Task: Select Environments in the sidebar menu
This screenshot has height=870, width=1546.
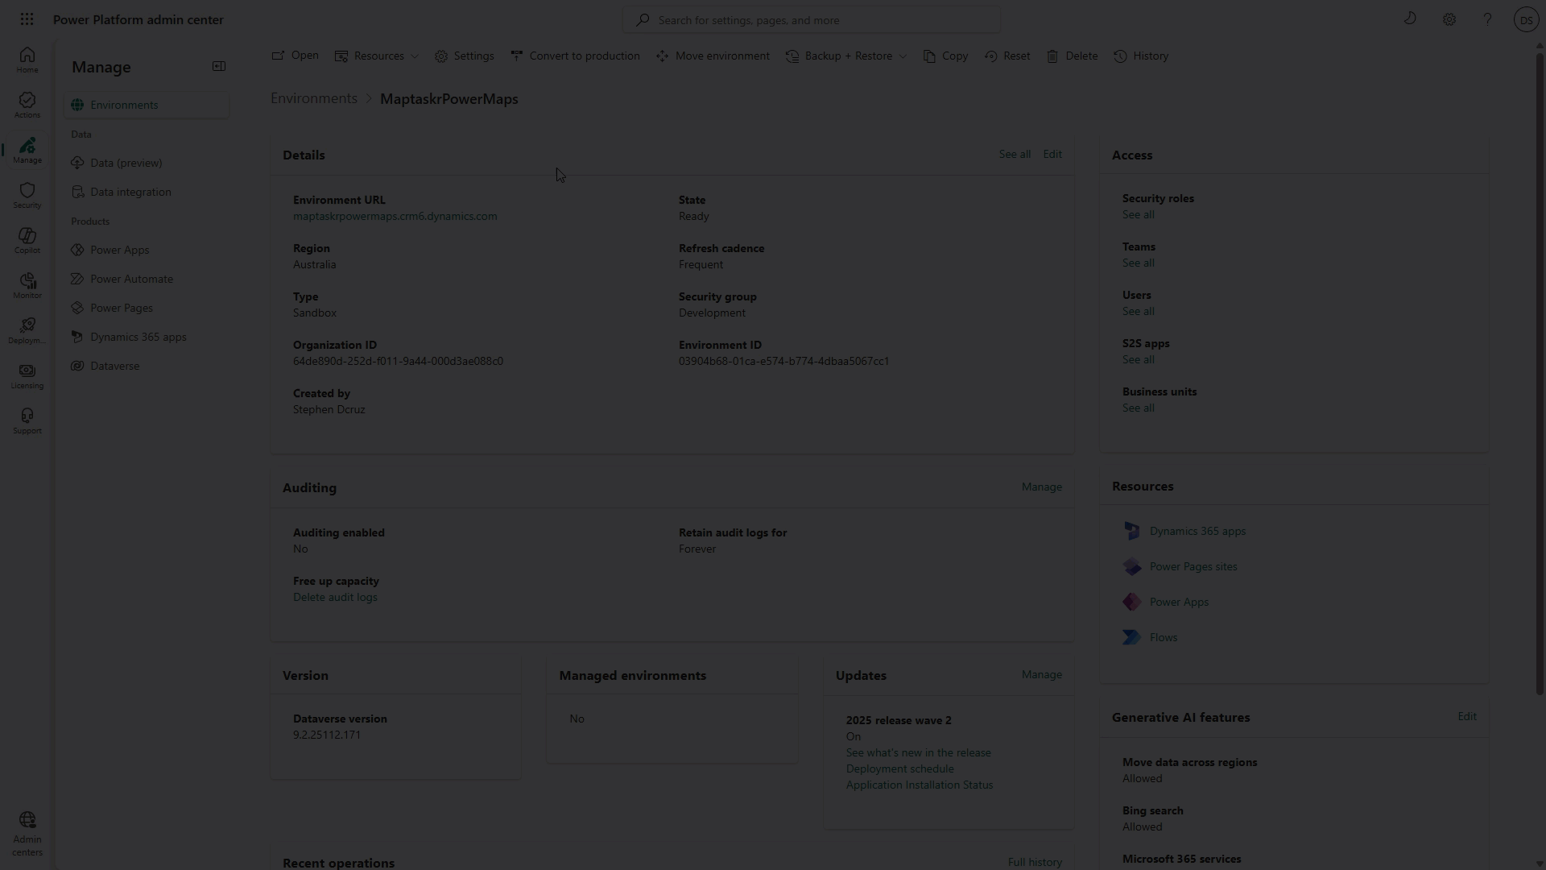Action: tap(125, 105)
